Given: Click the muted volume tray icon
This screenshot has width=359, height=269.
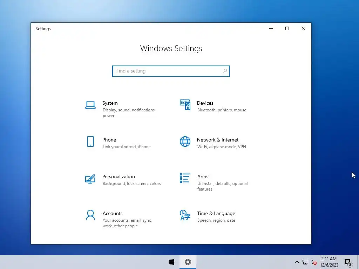Looking at the screenshot, I should (x=314, y=262).
